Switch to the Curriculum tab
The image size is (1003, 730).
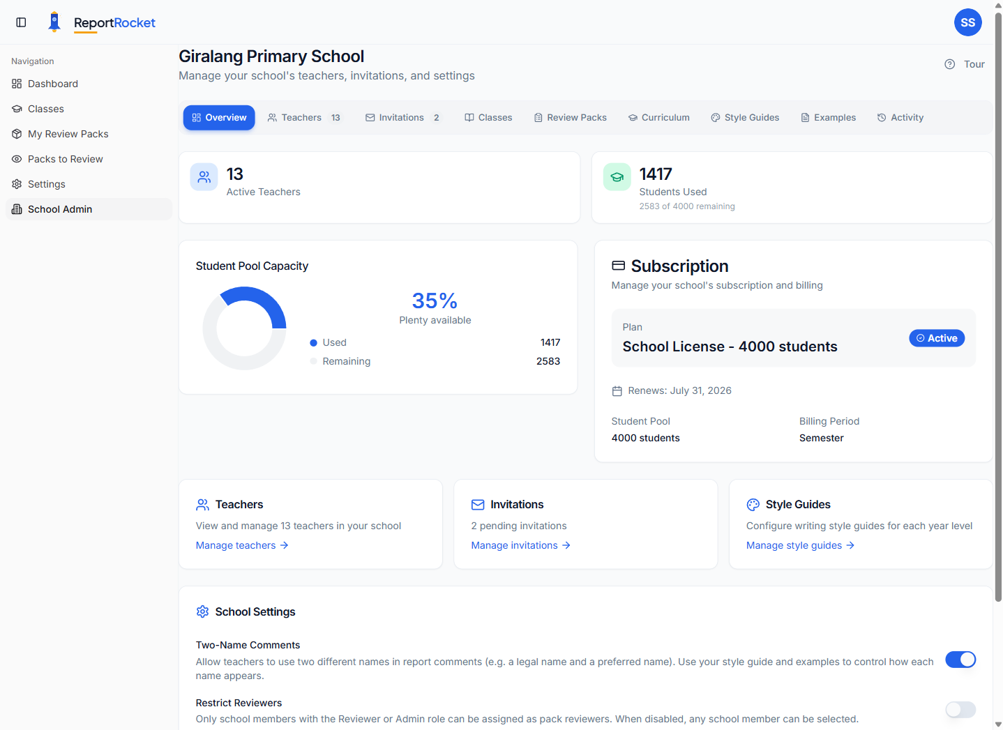[x=658, y=117]
